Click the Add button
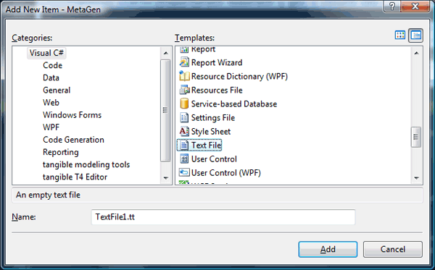Image resolution: width=435 pixels, height=270 pixels. [x=328, y=249]
